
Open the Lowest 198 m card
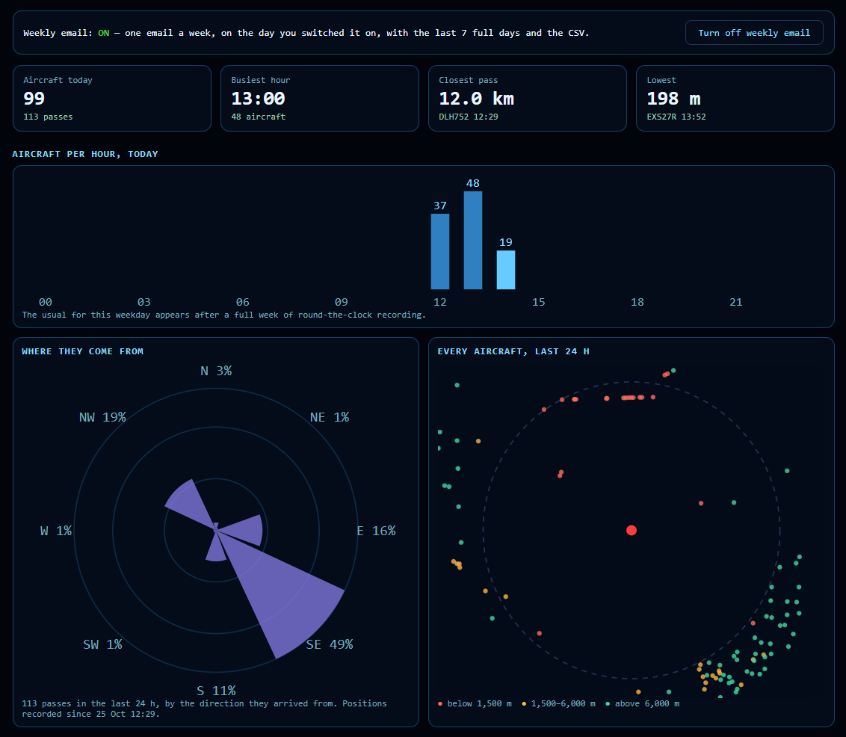tap(735, 98)
